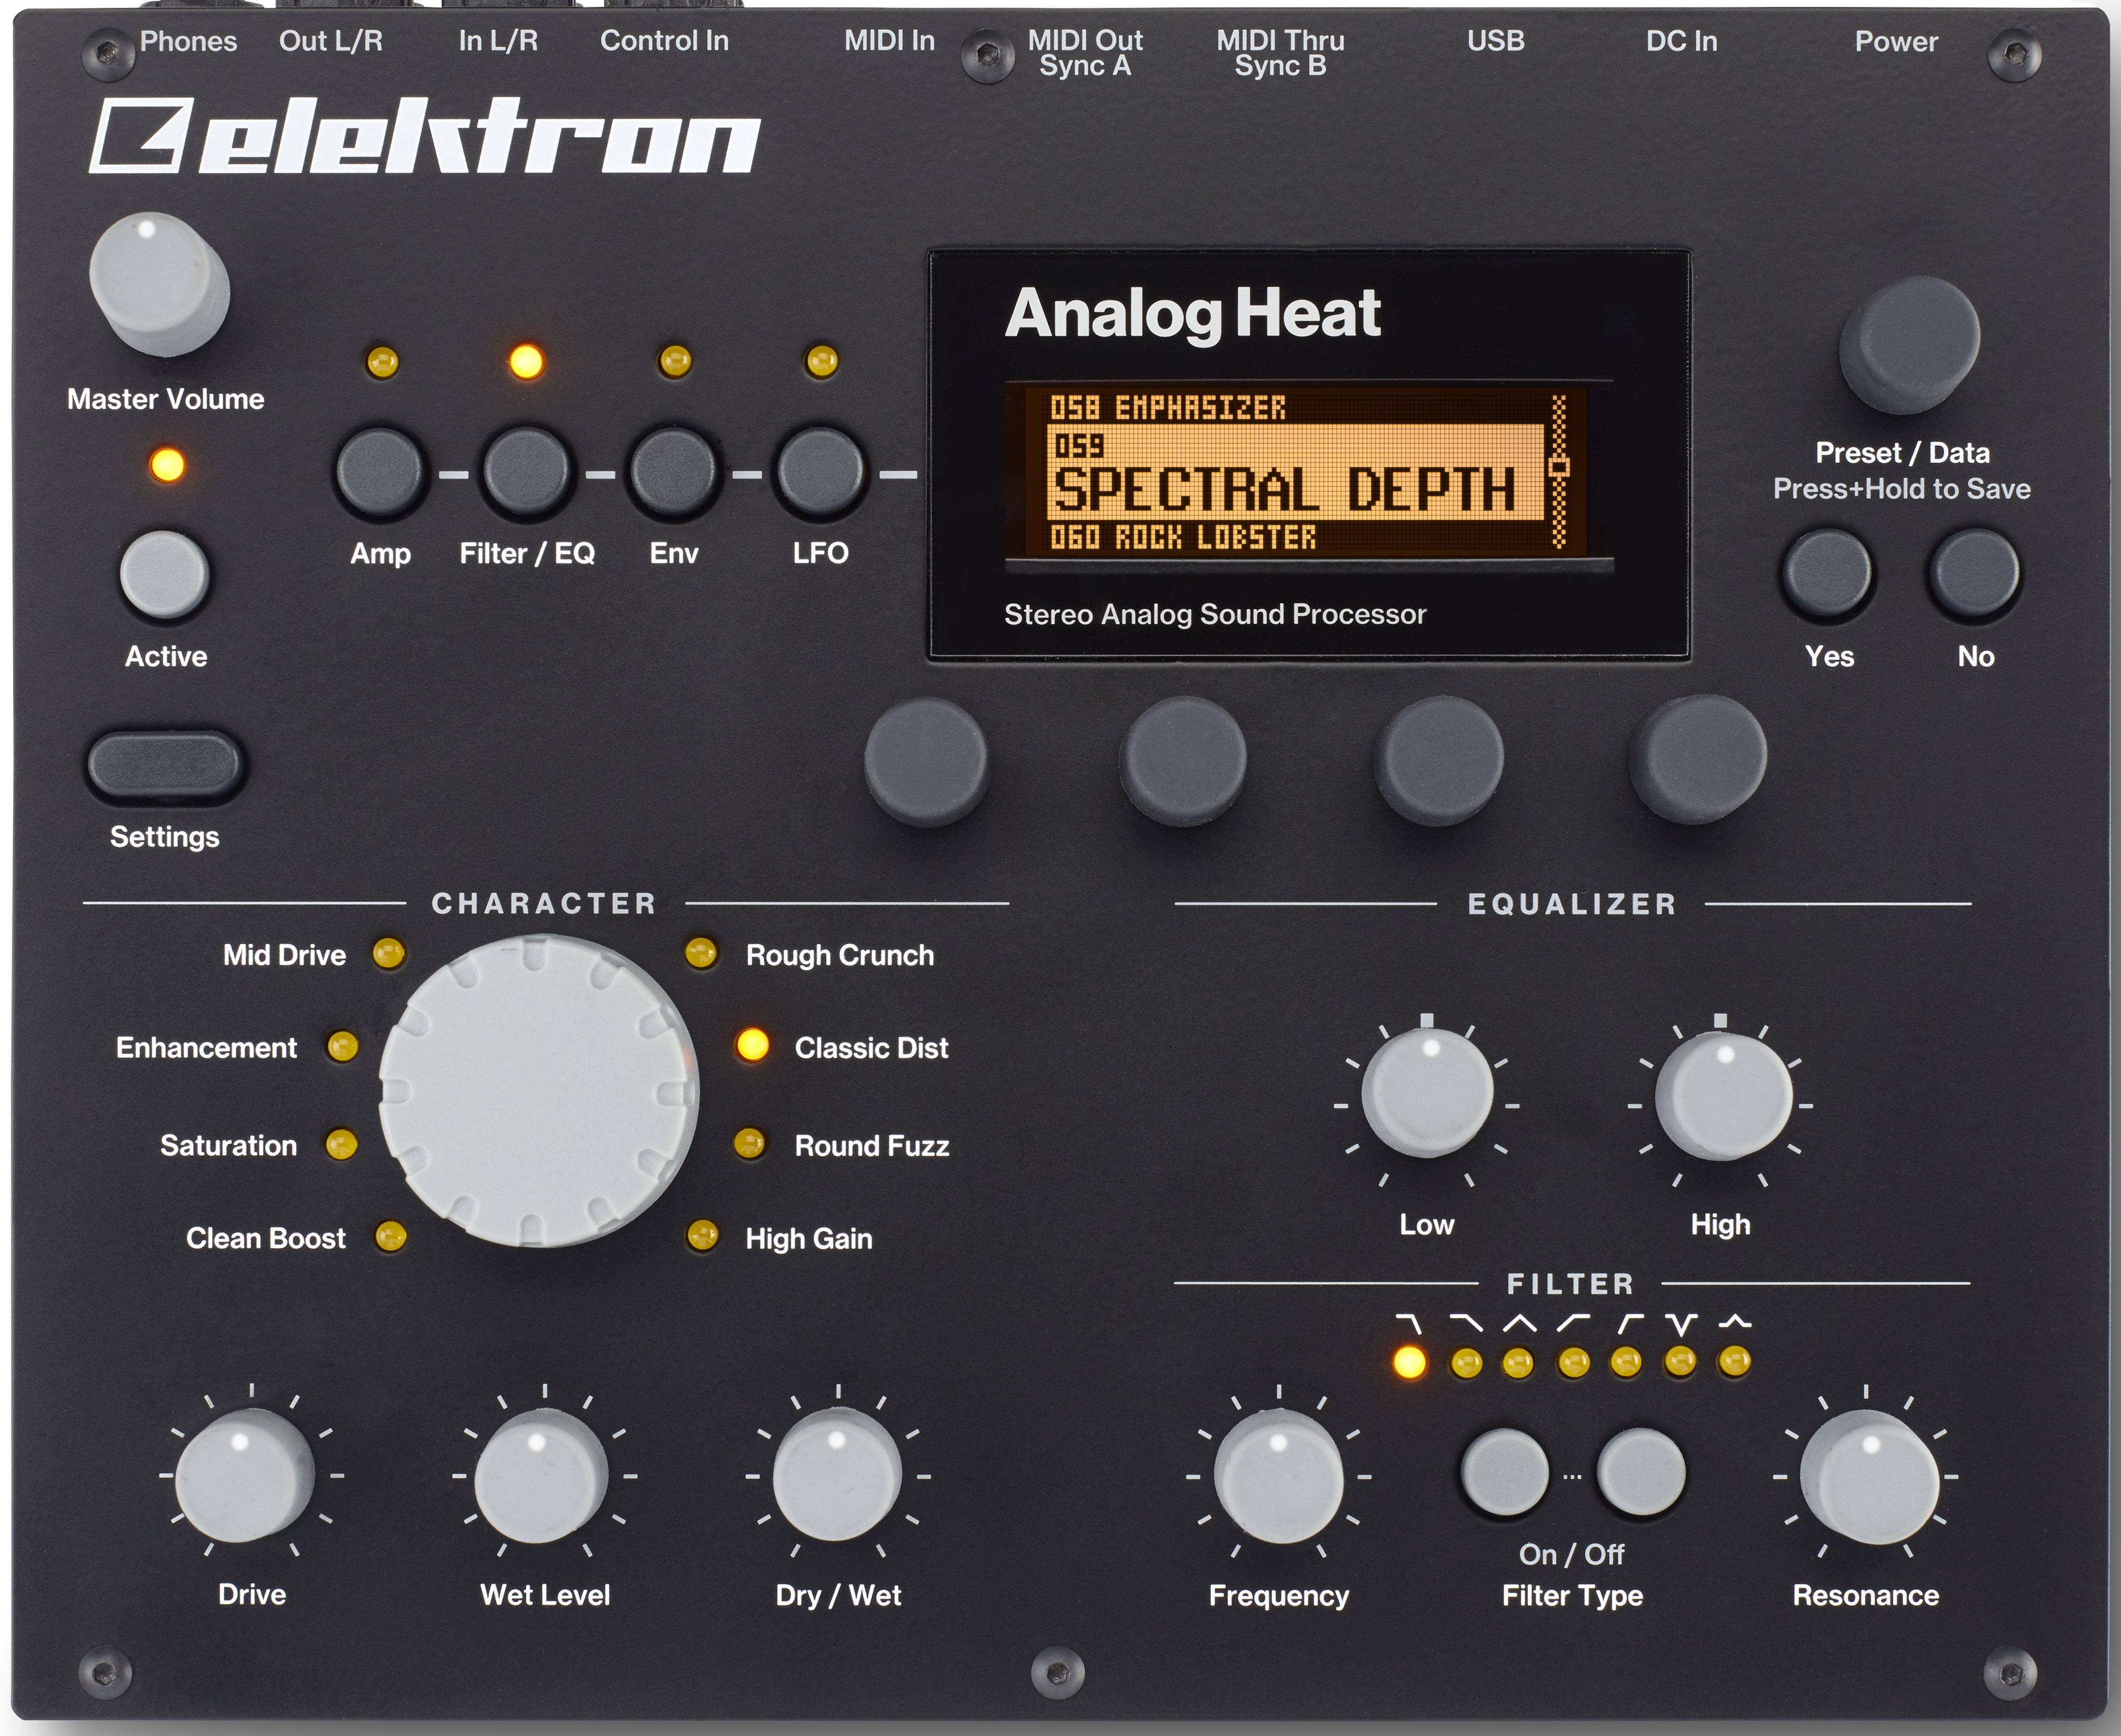This screenshot has height=1736, width=2121.
Task: Click the Resonance knob
Action: pos(1869,1478)
